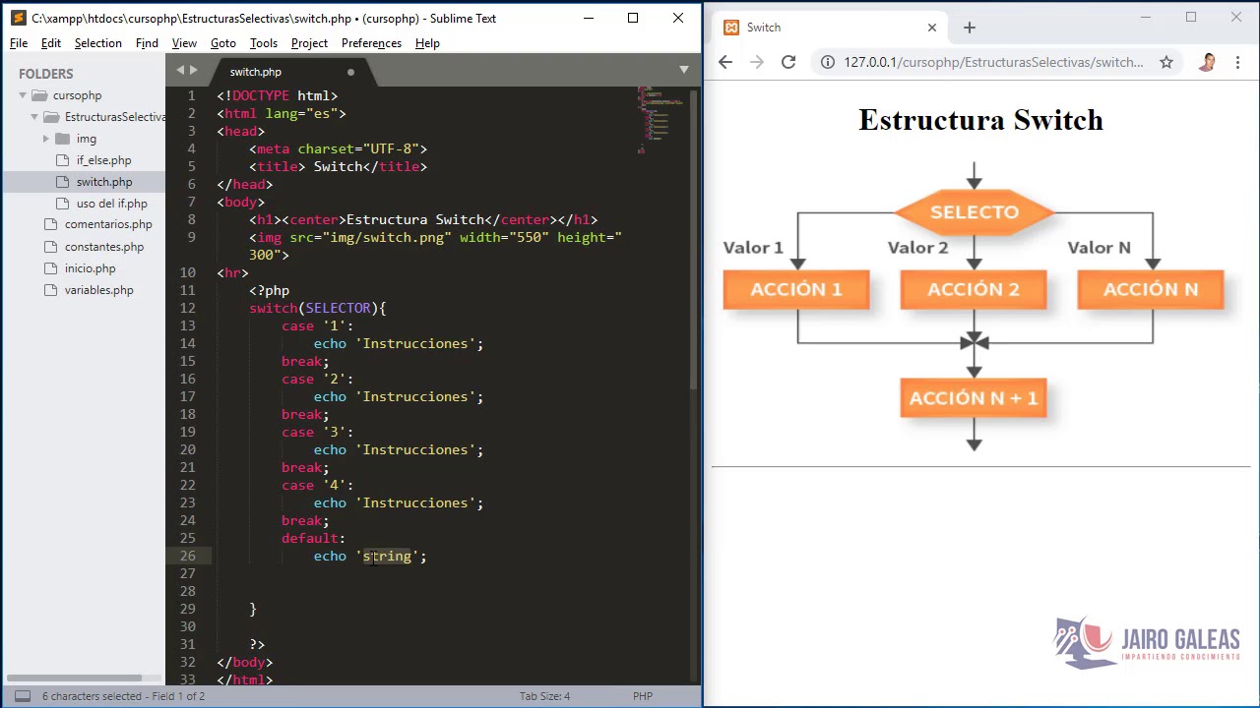The height and width of the screenshot is (708, 1260).
Task: Open comentarios.php file
Action: click(x=108, y=225)
